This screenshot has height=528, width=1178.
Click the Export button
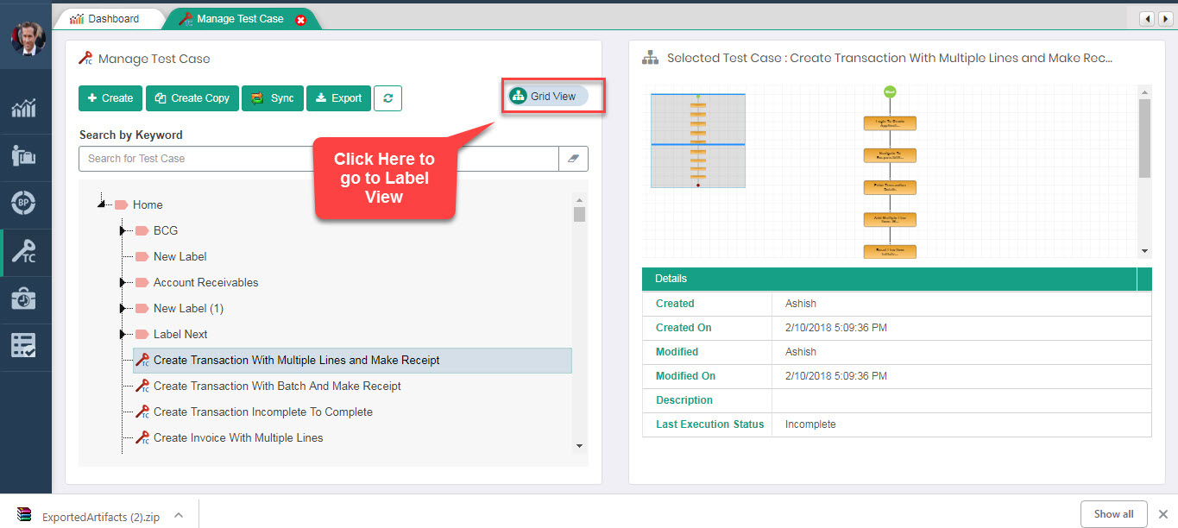(x=338, y=98)
